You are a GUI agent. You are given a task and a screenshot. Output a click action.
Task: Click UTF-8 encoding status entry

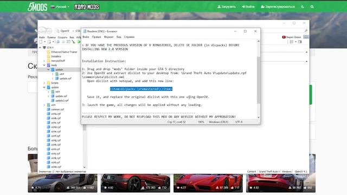239,122
